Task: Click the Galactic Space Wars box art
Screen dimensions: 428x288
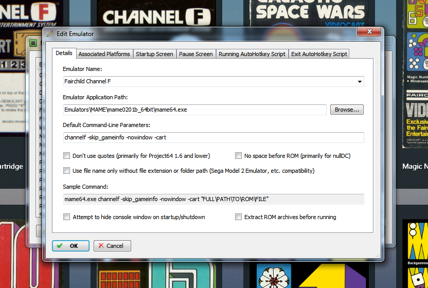Action: pos(310,13)
